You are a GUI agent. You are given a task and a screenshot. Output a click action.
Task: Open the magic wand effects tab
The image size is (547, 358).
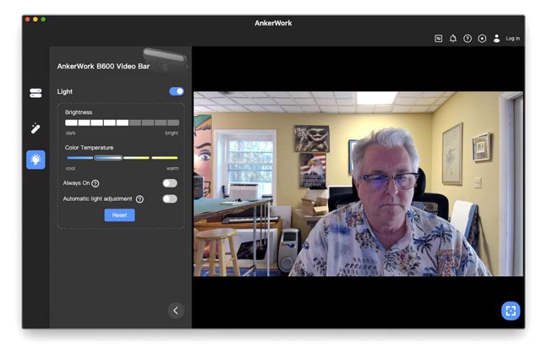click(36, 128)
